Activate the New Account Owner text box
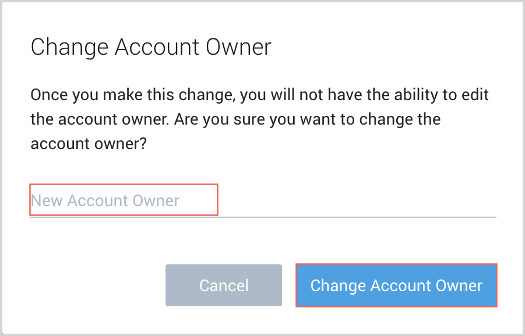 point(124,200)
